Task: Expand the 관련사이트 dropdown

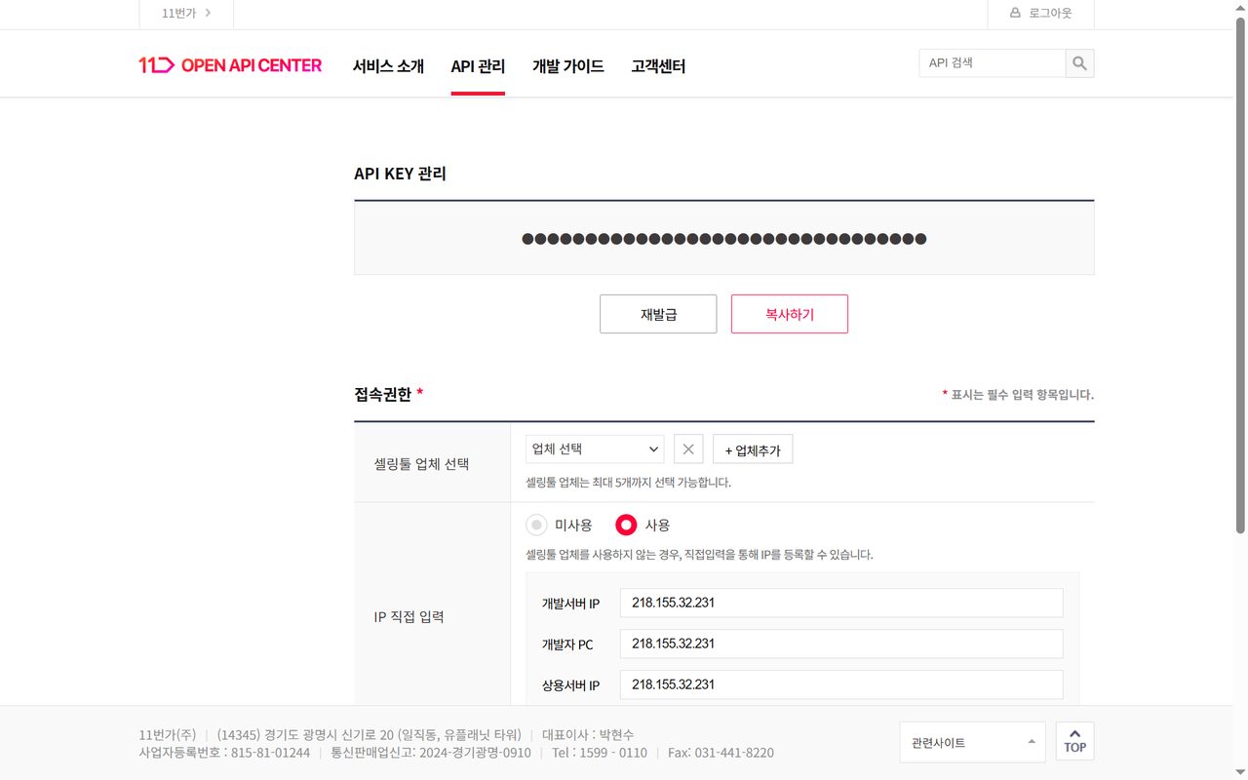Action: (972, 742)
